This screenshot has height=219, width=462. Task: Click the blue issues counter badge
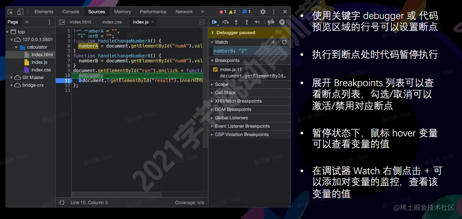pyautogui.click(x=247, y=12)
